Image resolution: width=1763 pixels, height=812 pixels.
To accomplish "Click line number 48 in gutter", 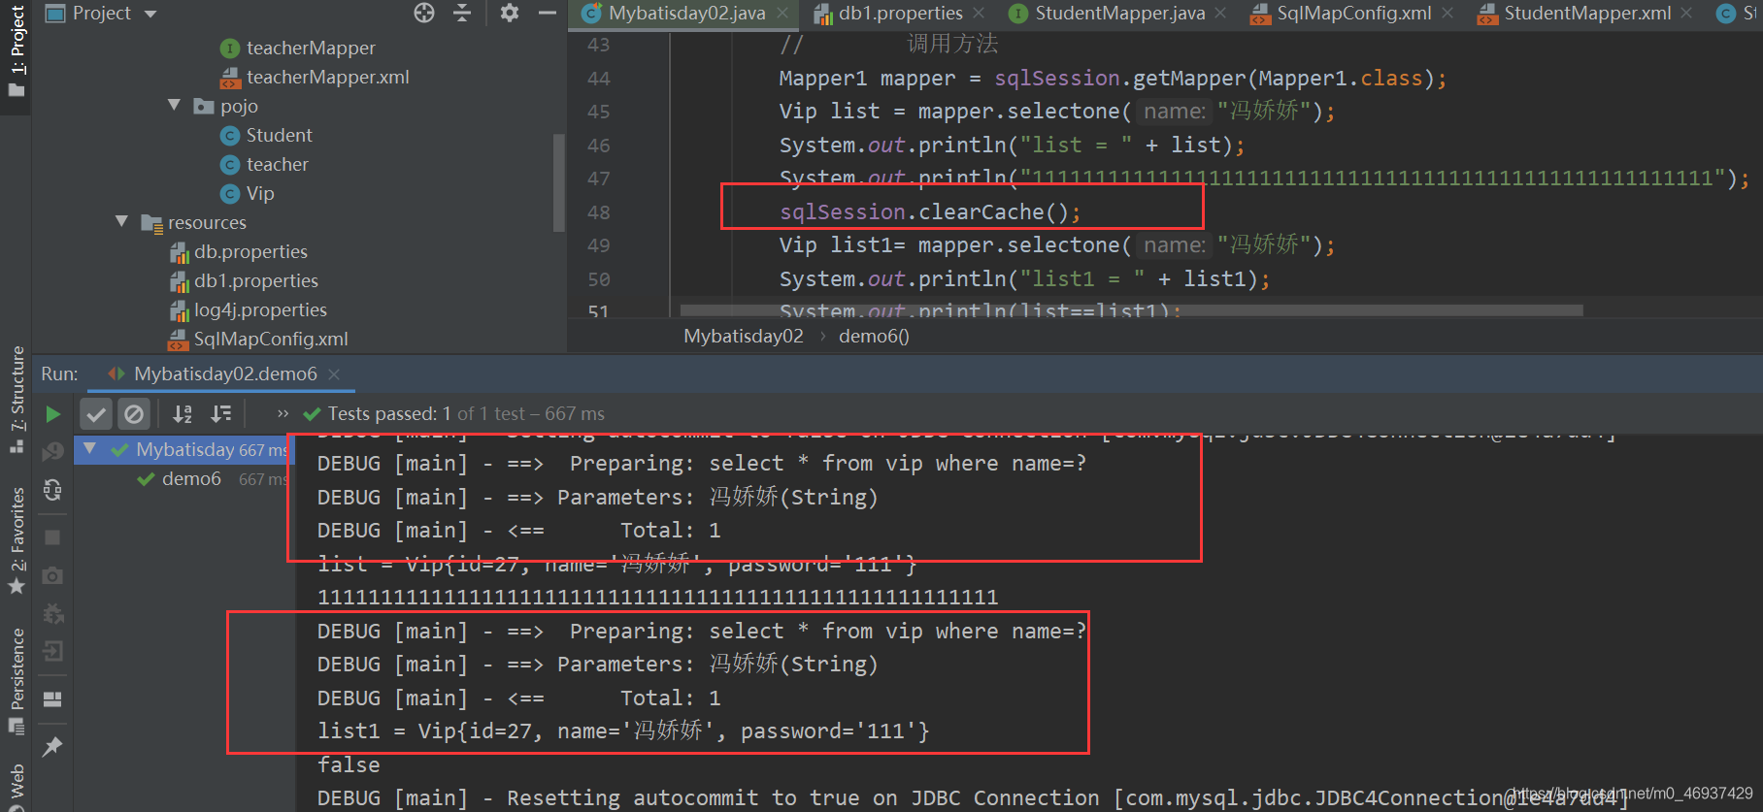I will (x=599, y=212).
